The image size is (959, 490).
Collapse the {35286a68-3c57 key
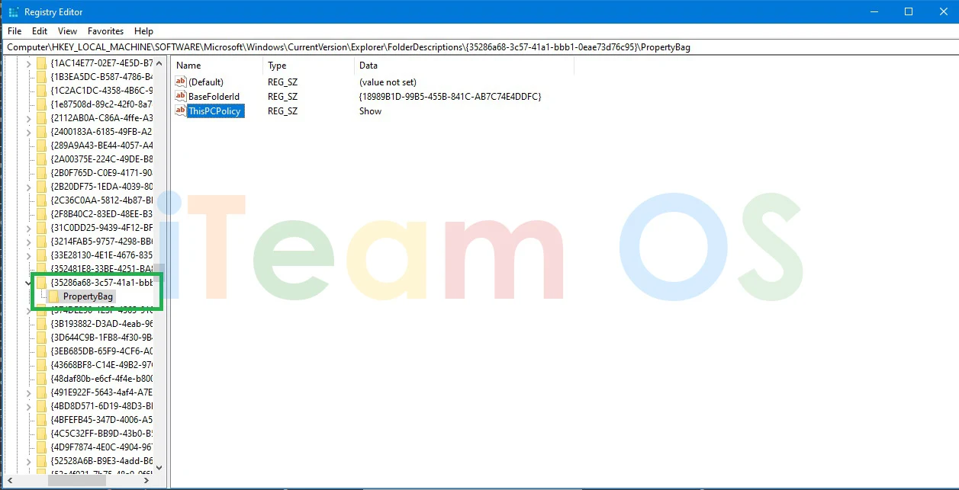coord(29,283)
